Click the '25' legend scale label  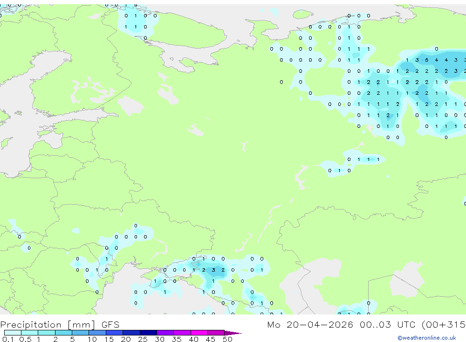(143, 339)
